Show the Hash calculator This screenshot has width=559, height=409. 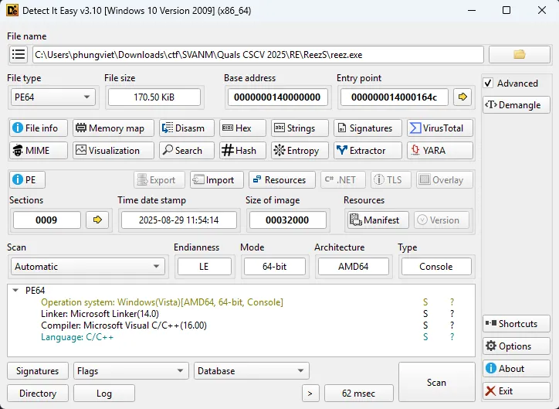tap(239, 151)
